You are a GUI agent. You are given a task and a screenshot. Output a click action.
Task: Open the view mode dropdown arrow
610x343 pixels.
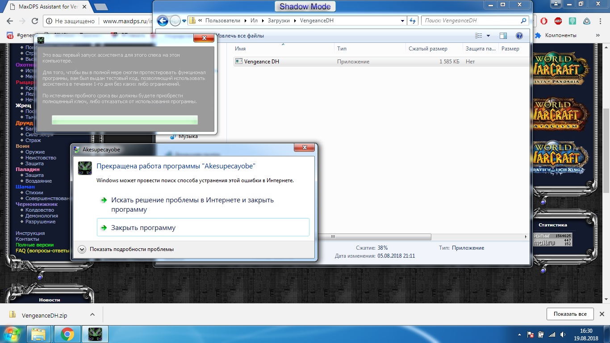488,36
